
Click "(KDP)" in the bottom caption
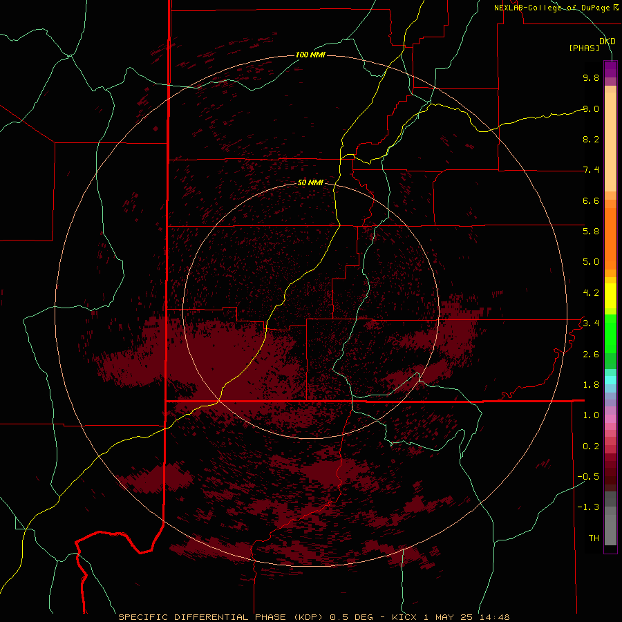click(x=310, y=617)
